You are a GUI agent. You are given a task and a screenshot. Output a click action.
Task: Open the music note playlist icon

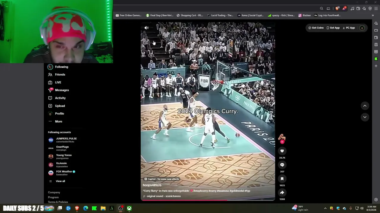[352, 9]
